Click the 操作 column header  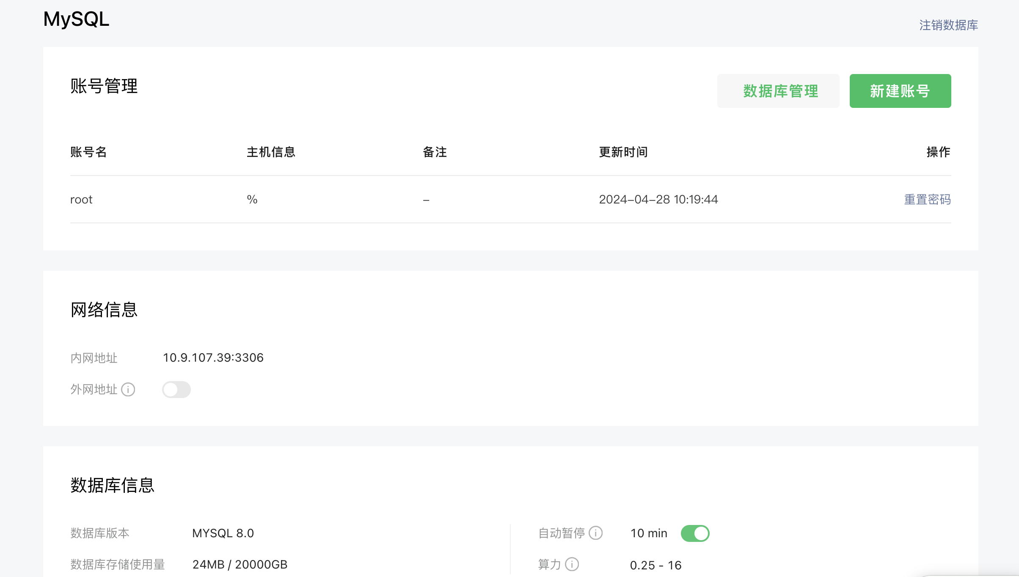tap(938, 152)
